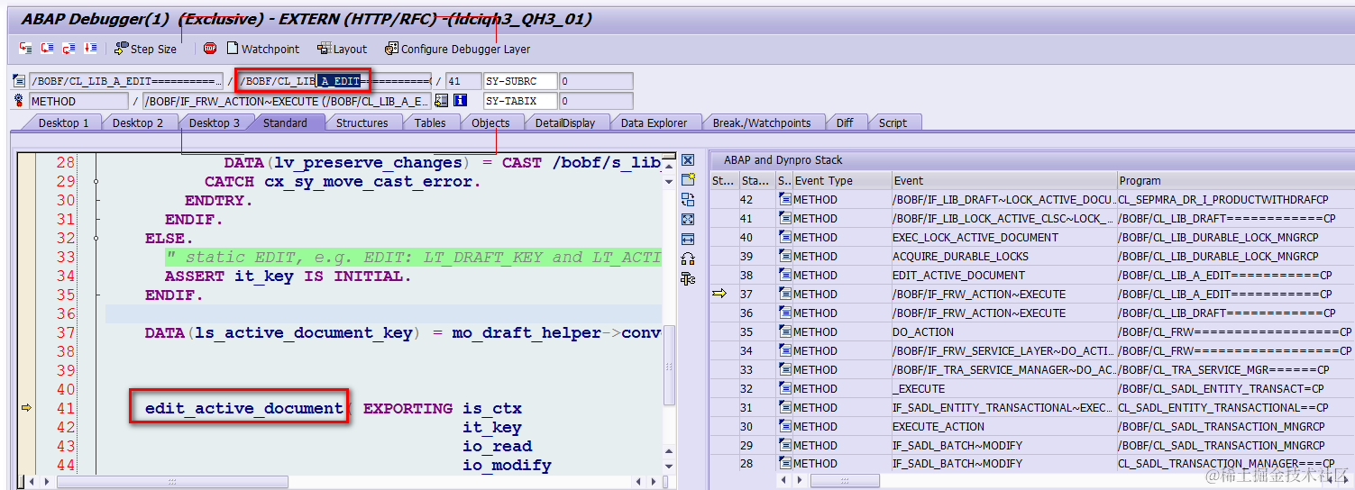Open the Tables tab
The width and height of the screenshot is (1355, 490).
point(430,122)
